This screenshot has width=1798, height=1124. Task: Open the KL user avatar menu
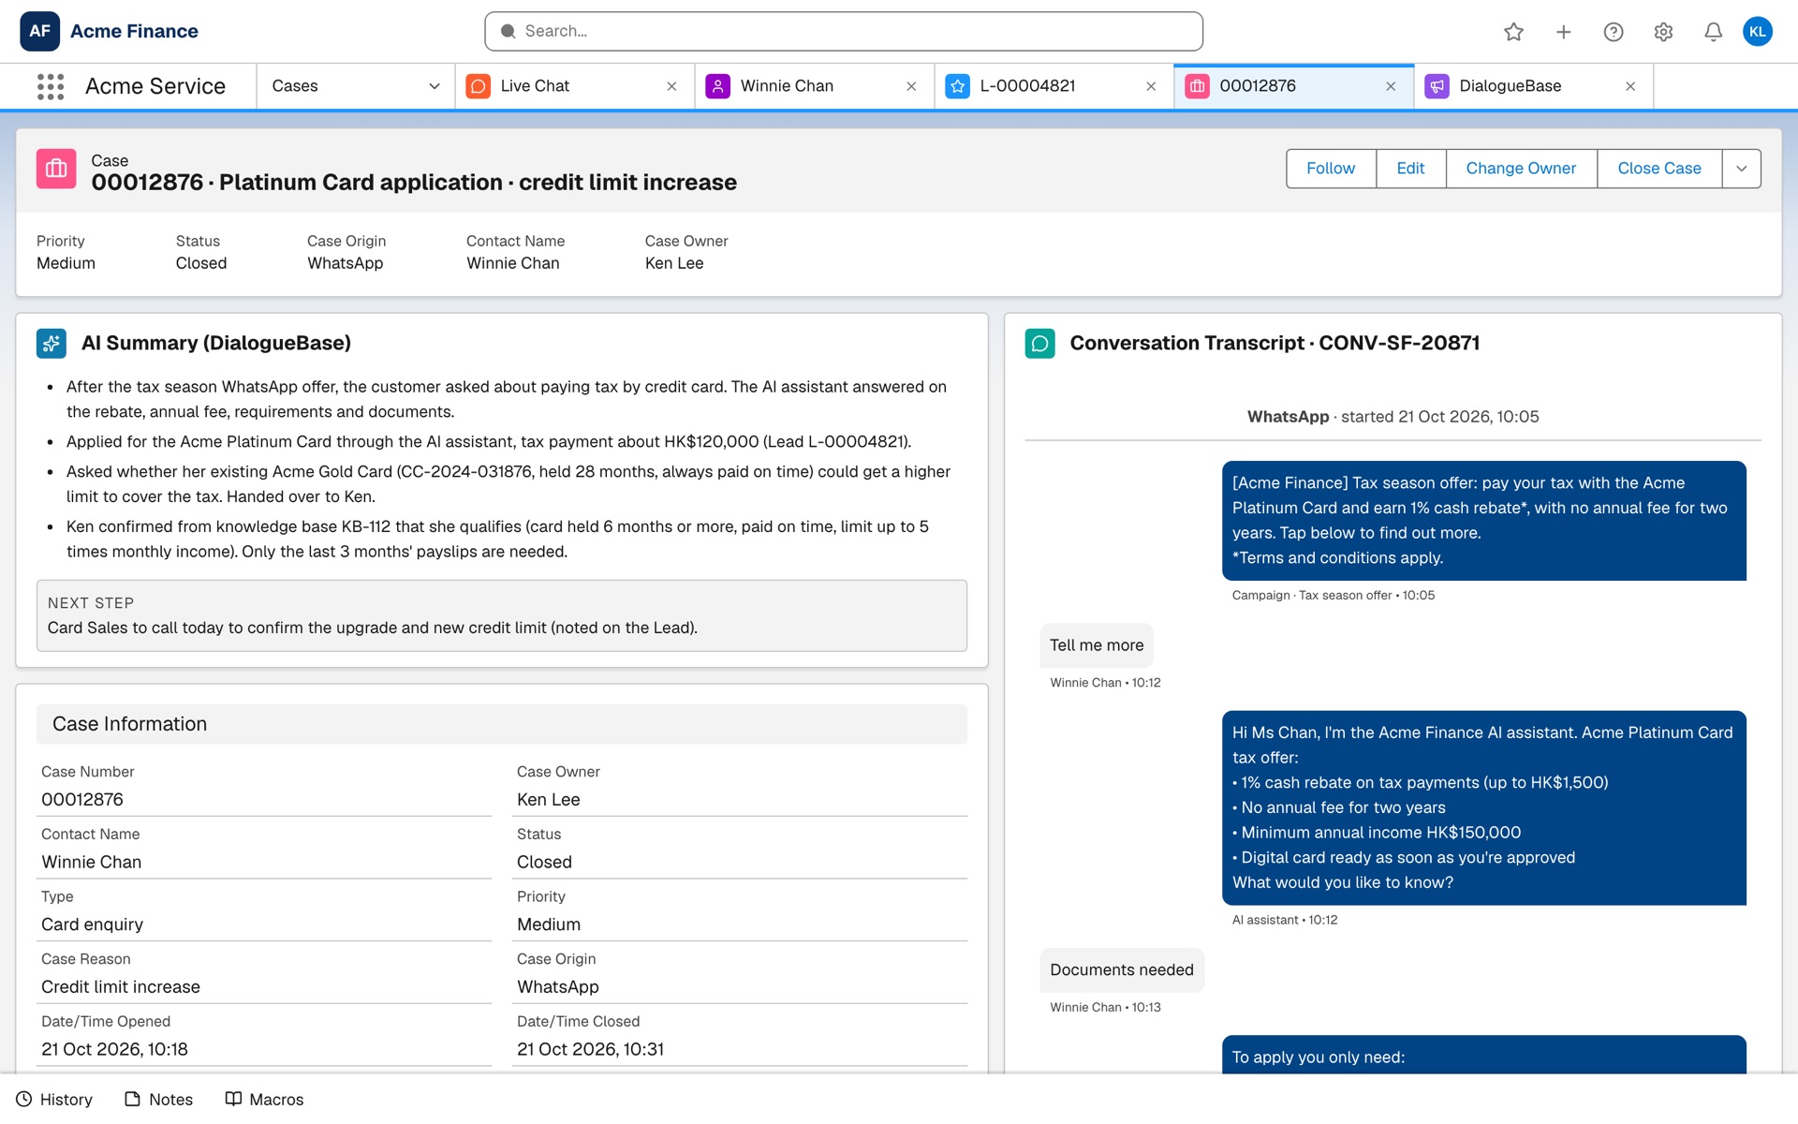tap(1758, 31)
